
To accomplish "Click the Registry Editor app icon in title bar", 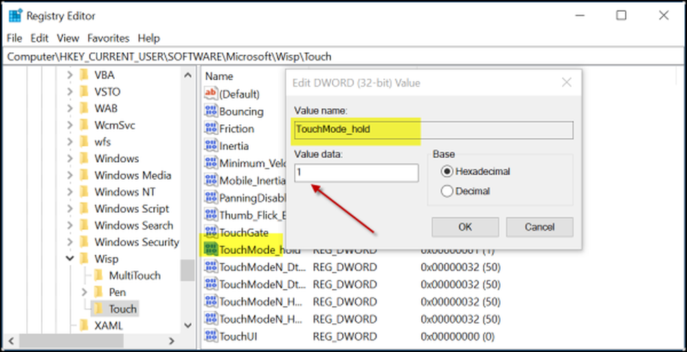I will click(x=15, y=16).
